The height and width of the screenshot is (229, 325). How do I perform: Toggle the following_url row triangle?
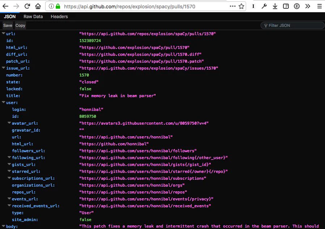(x=9, y=157)
